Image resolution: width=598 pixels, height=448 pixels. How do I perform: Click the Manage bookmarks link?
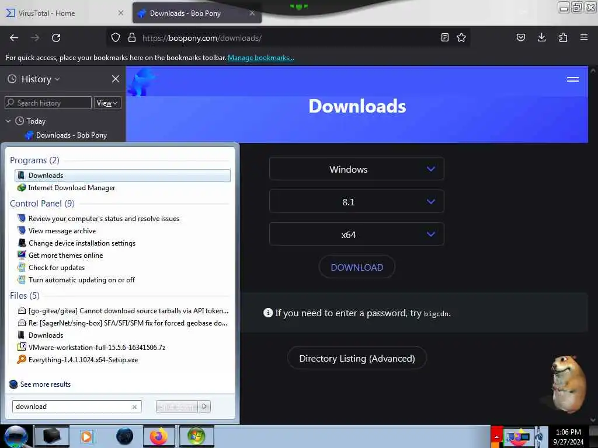261,58
